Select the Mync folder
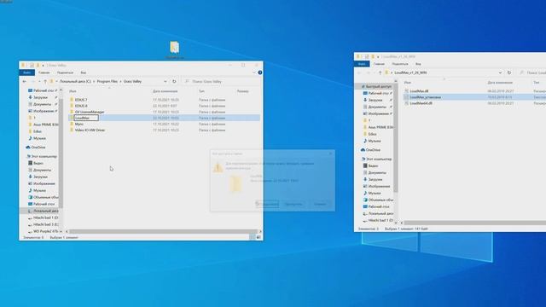Image resolution: width=546 pixels, height=307 pixels. pos(79,124)
